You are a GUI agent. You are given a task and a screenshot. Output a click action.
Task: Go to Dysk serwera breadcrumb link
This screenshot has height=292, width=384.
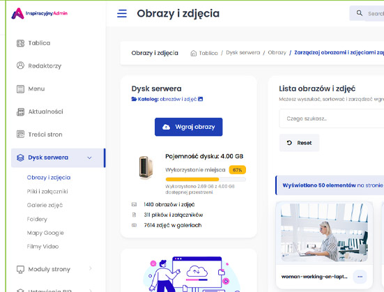click(x=243, y=53)
